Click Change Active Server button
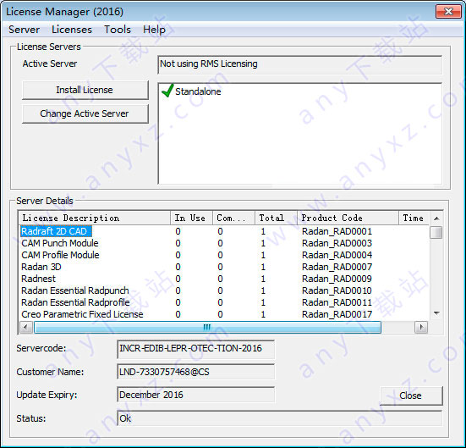The width and height of the screenshot is (466, 448). (85, 113)
